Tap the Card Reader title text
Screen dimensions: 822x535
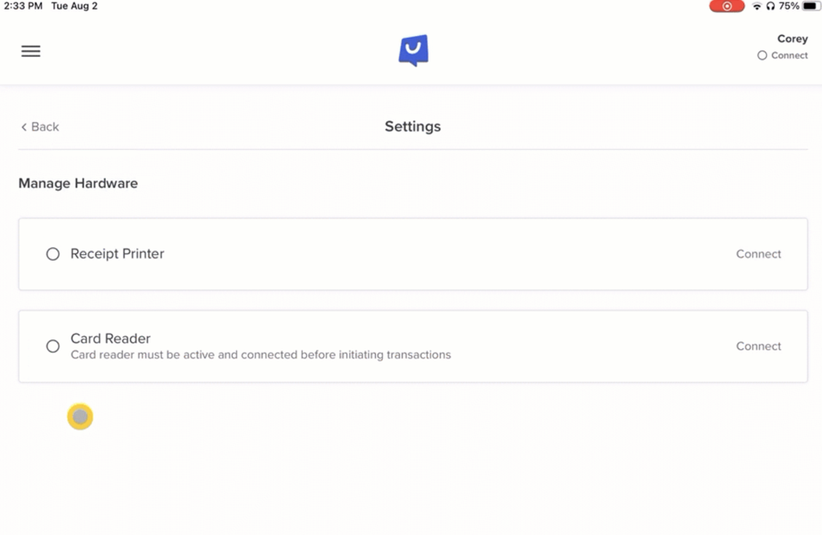(111, 338)
